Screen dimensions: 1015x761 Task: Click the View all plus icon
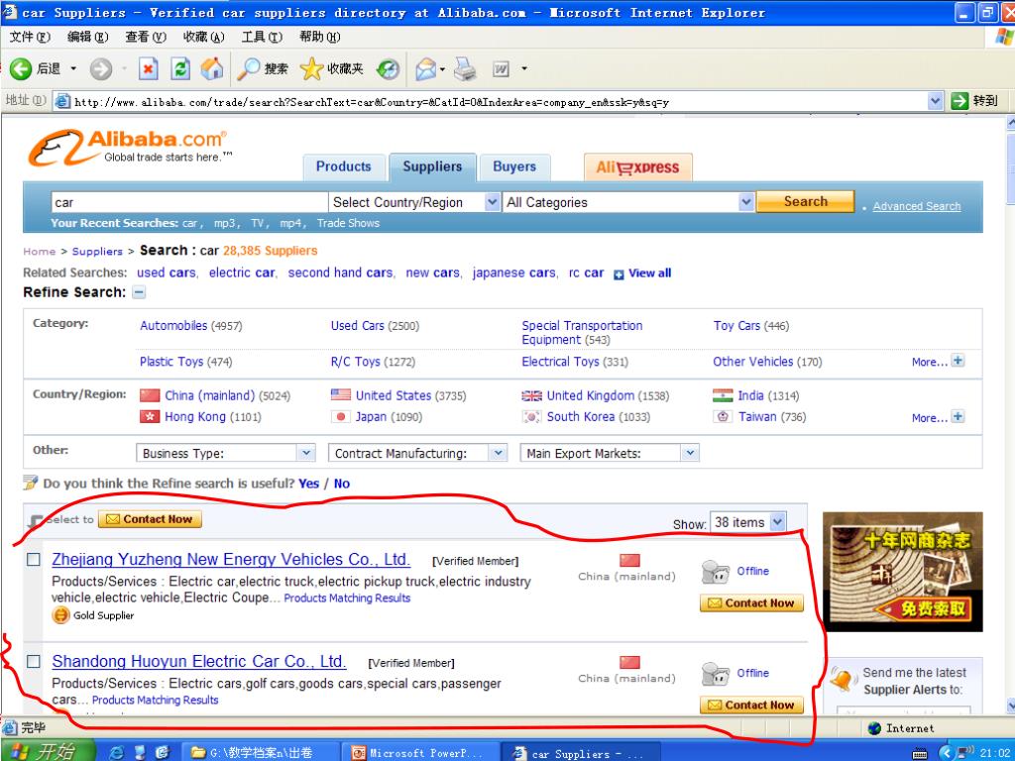point(619,274)
